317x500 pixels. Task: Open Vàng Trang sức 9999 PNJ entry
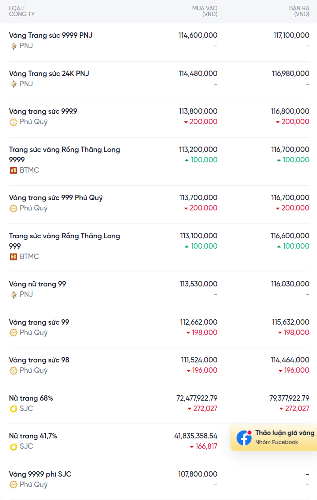[x=51, y=36]
